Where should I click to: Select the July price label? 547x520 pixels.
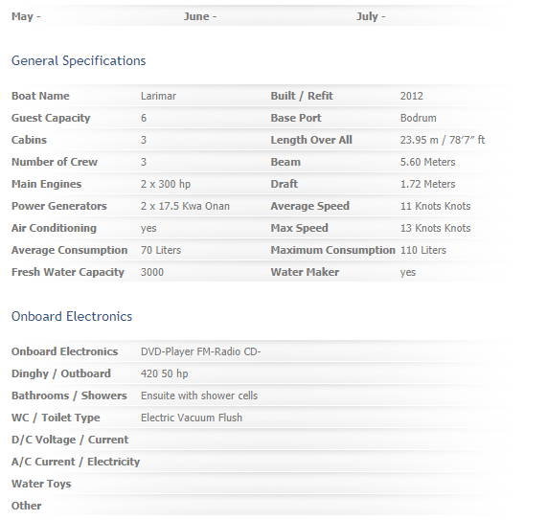(371, 16)
